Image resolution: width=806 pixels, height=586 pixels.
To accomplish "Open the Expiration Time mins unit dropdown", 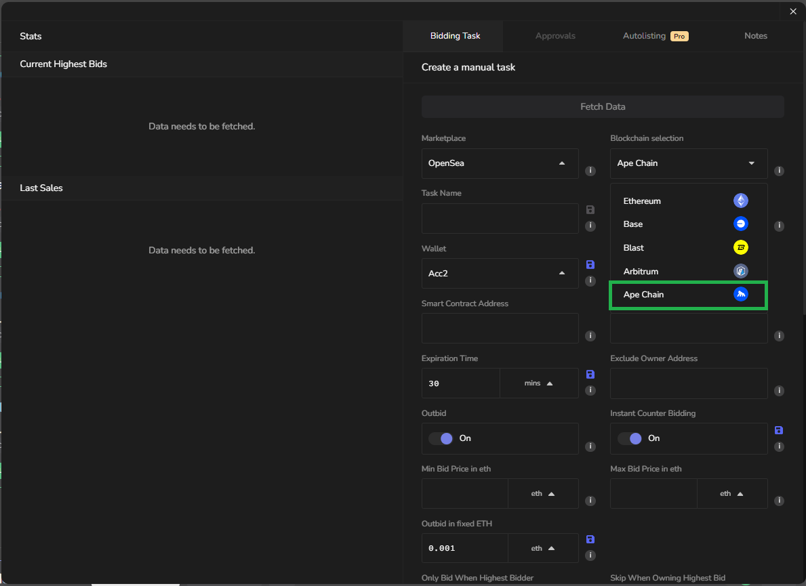I will point(539,383).
